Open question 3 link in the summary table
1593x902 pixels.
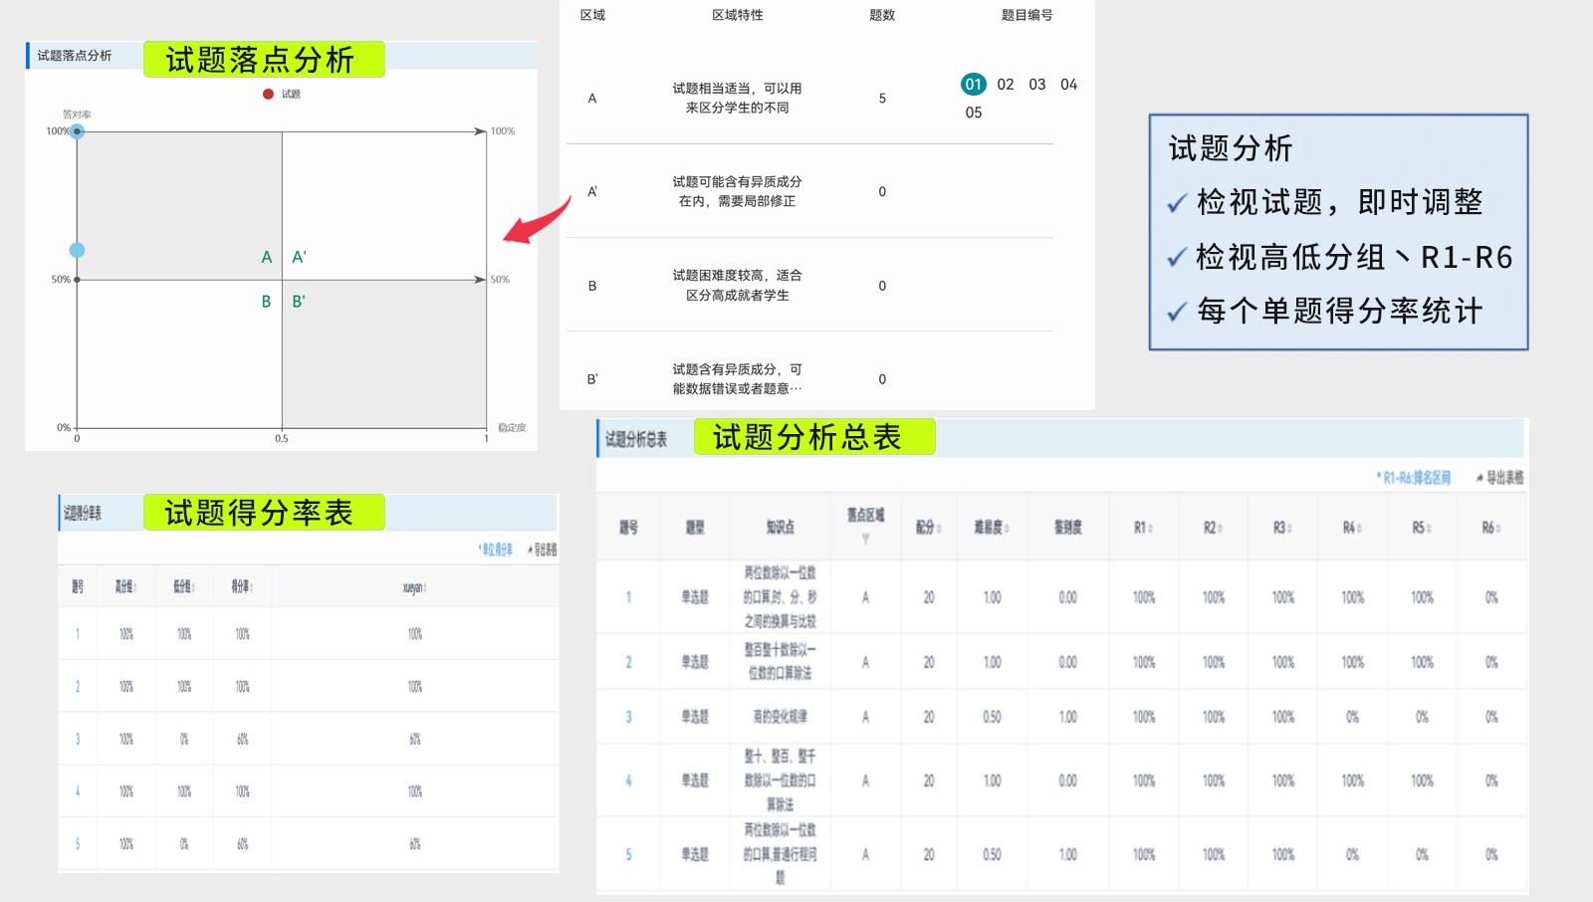pyautogui.click(x=628, y=717)
